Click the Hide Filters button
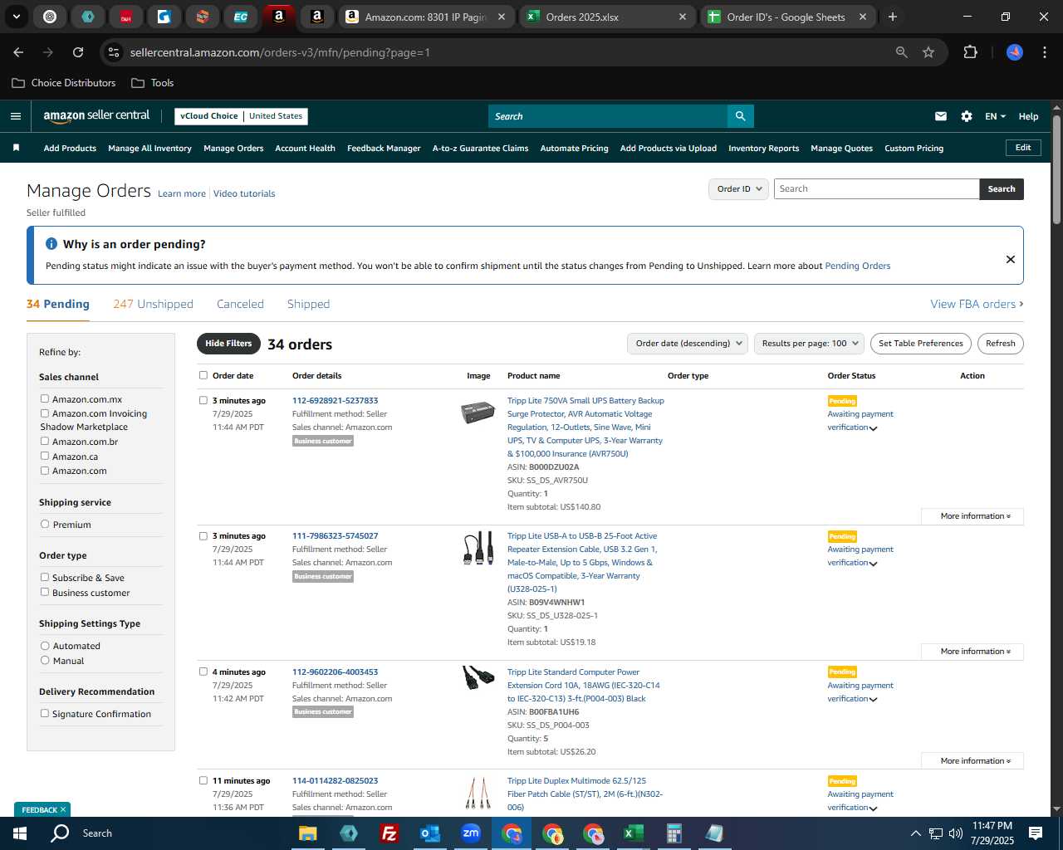Image resolution: width=1063 pixels, height=850 pixels. pos(228,344)
